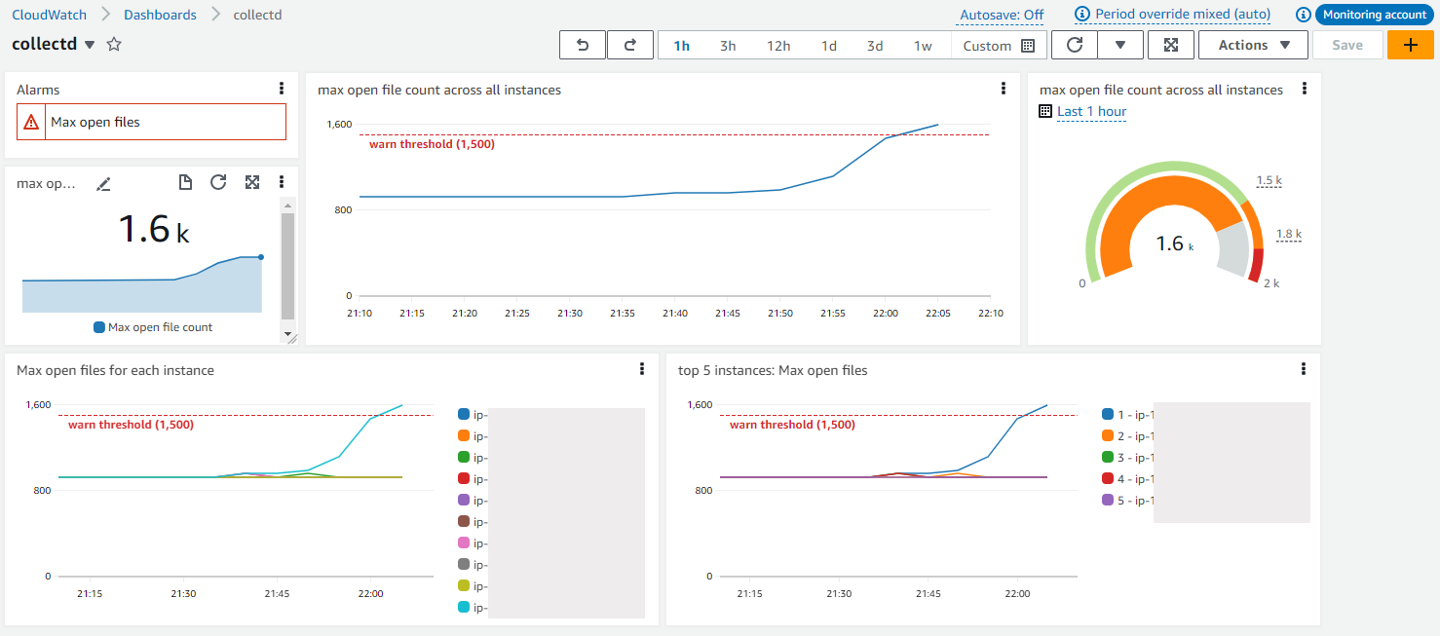Click the undo arrow in the toolbar
The height and width of the screenshot is (636, 1440).
(x=582, y=44)
